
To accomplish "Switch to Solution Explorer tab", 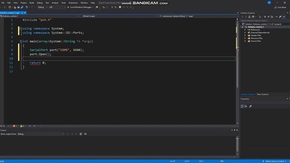I will 248,95.
